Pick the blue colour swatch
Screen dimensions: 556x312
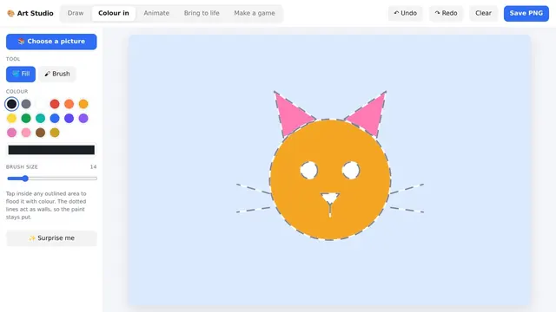[x=55, y=118]
